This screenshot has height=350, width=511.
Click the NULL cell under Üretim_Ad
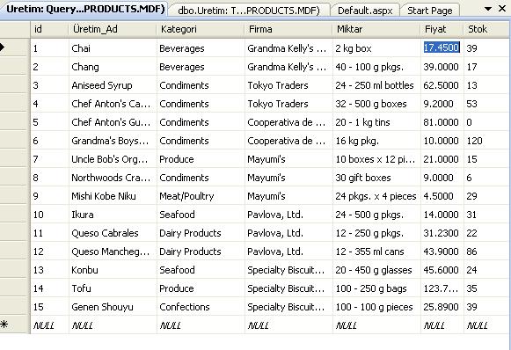point(113,325)
